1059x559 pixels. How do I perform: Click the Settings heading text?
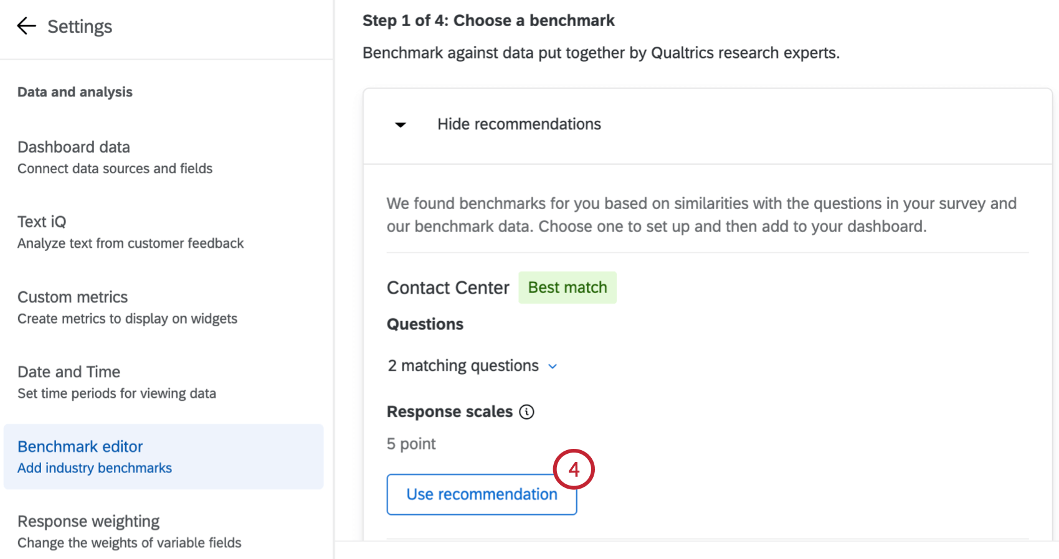point(80,26)
